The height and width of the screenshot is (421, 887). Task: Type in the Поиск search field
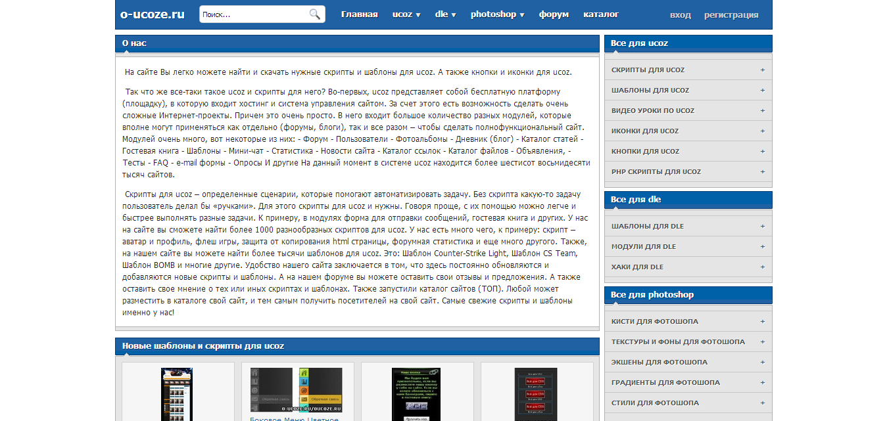[253, 14]
